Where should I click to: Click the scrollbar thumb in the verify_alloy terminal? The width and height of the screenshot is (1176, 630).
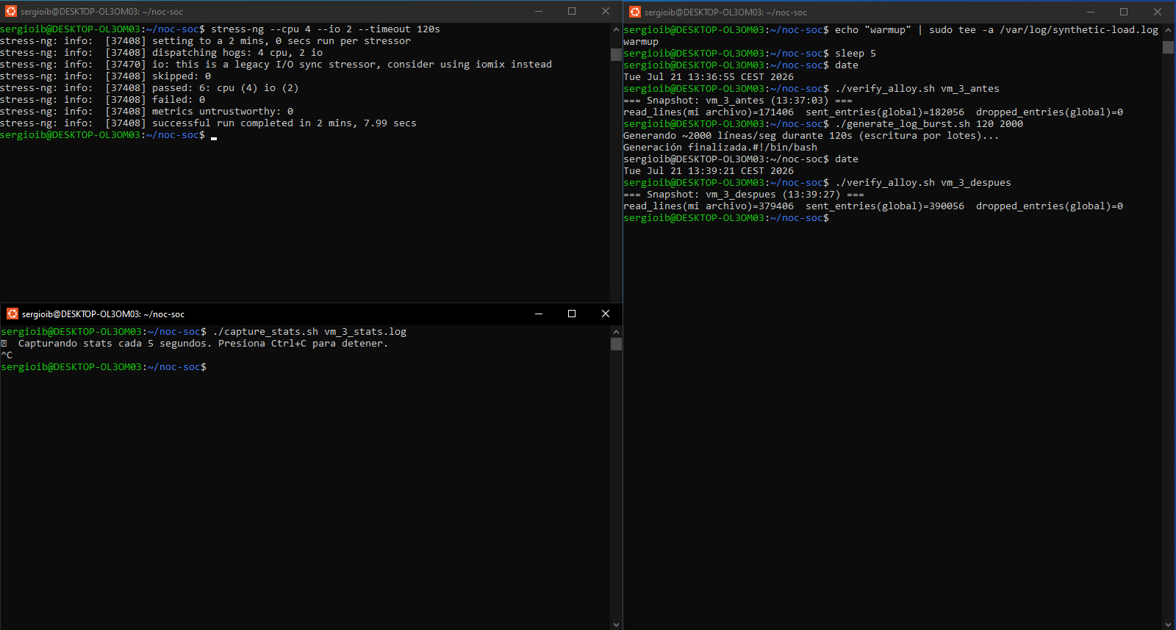coord(1168,47)
